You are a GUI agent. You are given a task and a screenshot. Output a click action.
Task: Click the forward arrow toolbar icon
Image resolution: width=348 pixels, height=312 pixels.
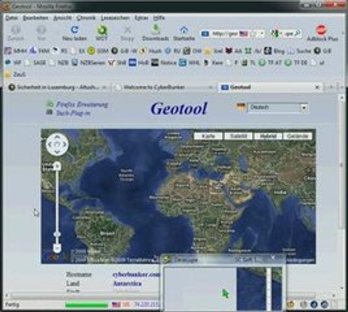tap(42, 30)
